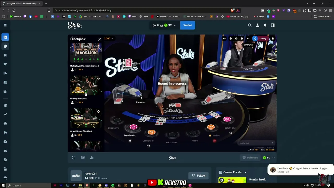This screenshot has width=334, height=188.
Task: Click the sidebar sparkle icon
Action: click(5, 115)
